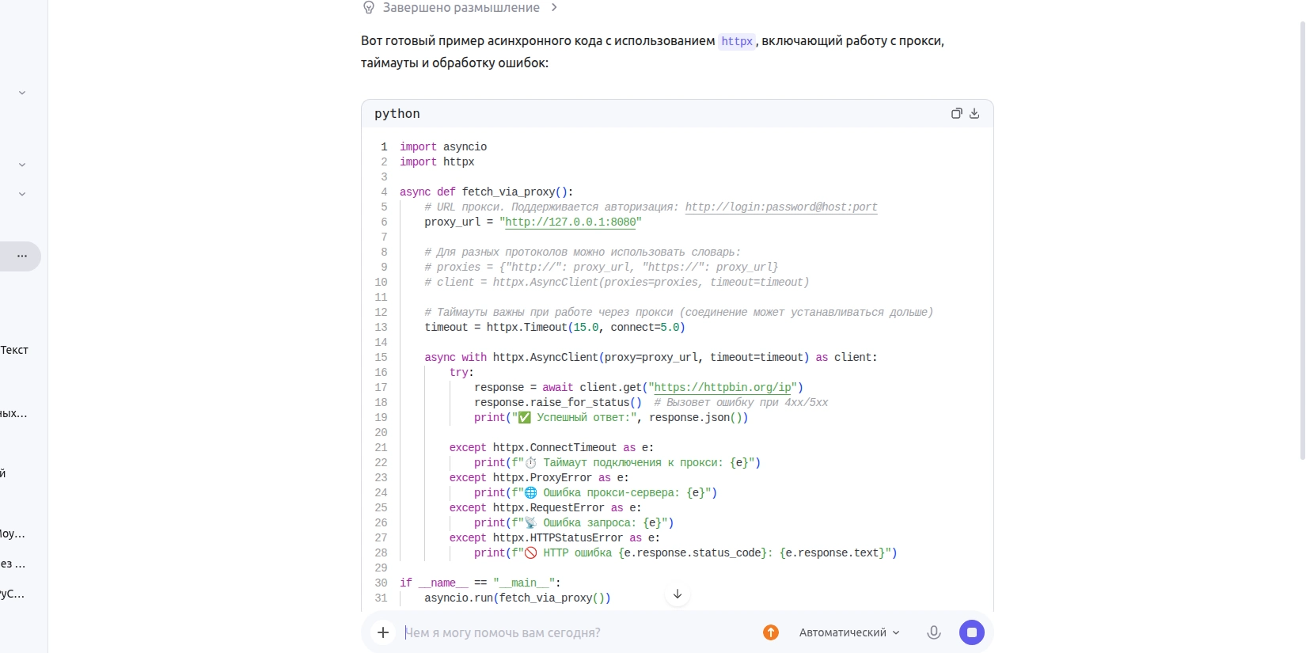
Task: Click line number 15 in gutter
Action: [x=382, y=357]
